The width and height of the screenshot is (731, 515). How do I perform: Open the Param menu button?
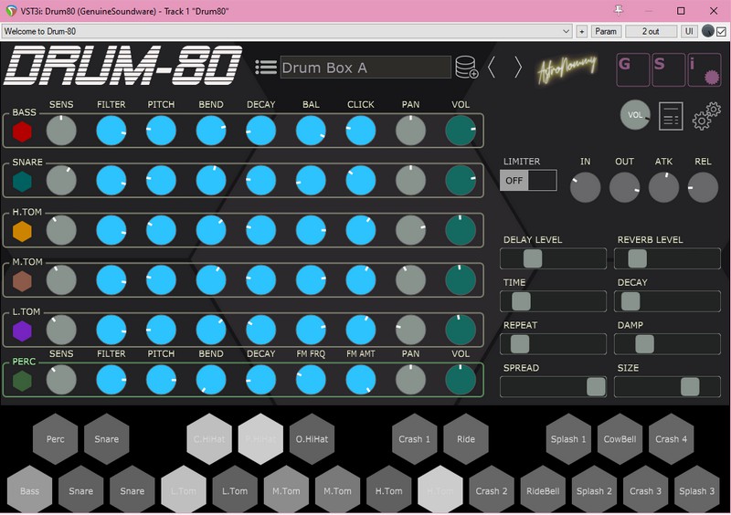606,31
